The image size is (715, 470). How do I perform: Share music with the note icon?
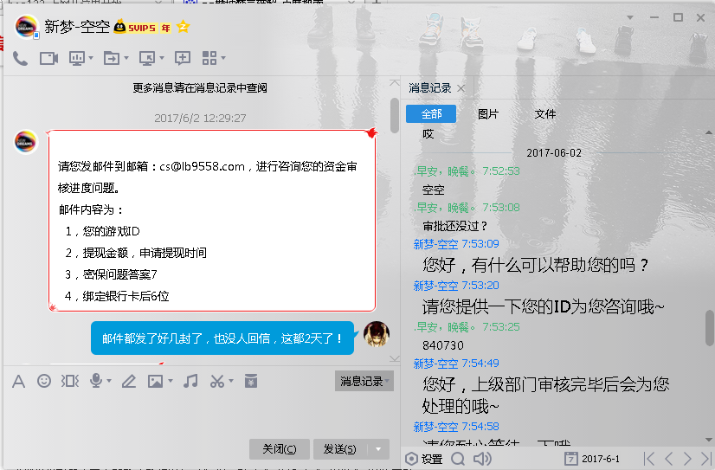(190, 381)
